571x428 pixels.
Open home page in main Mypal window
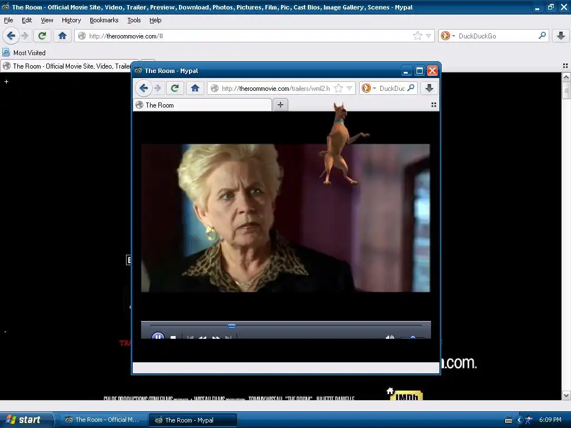[62, 36]
